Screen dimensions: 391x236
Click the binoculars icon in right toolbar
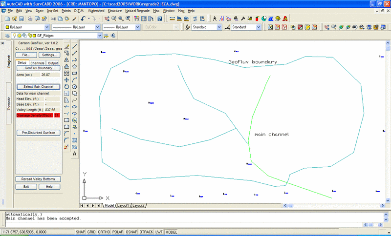355,27
